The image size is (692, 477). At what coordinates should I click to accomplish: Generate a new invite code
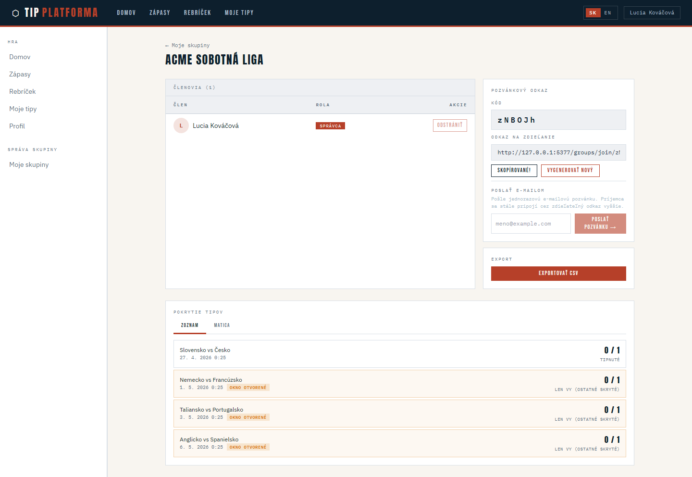point(570,170)
